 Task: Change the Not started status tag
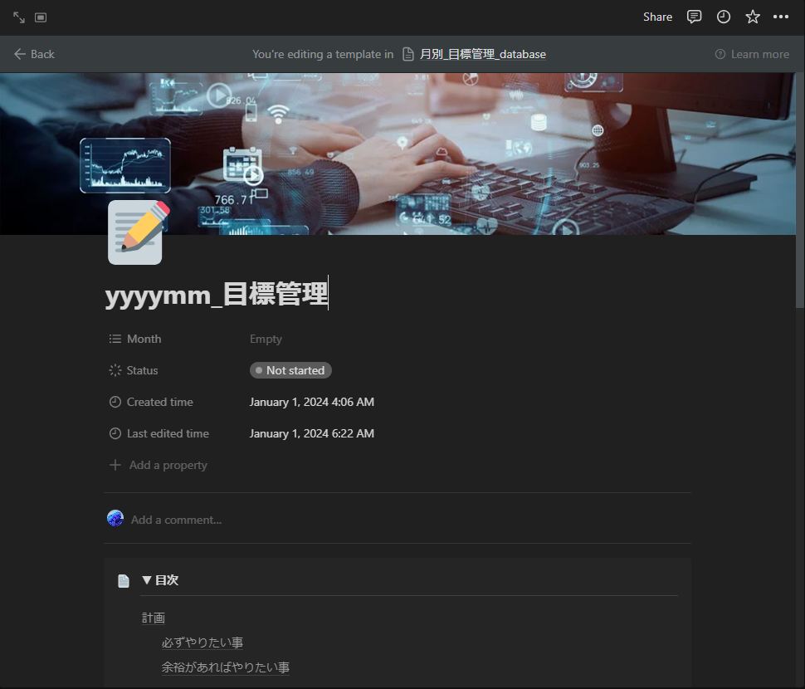pos(290,370)
